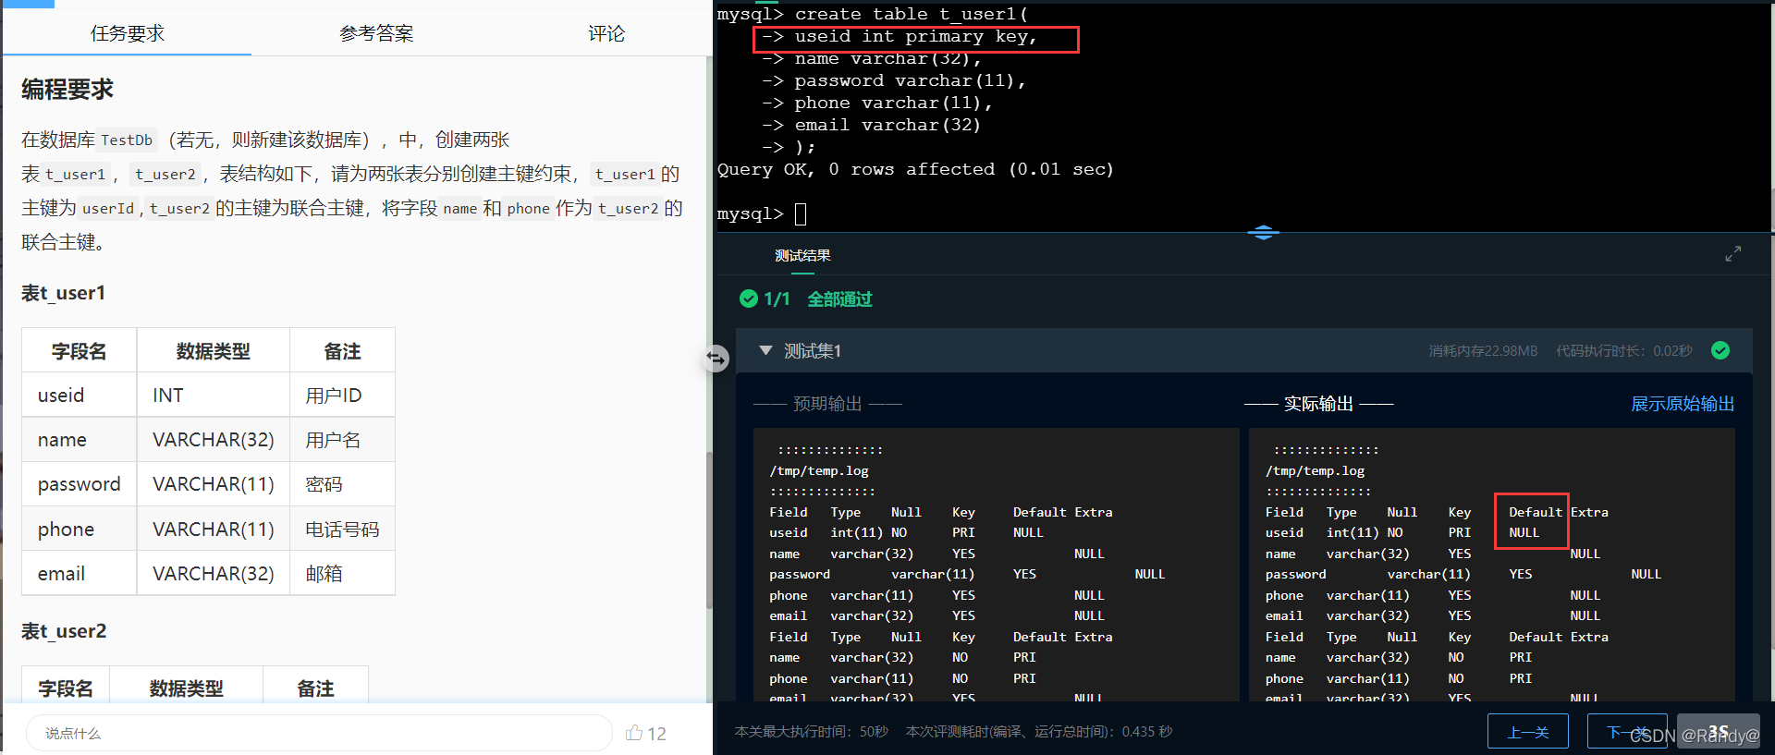
Task: Click the terminal splitter handle icon
Action: [x=1263, y=232]
